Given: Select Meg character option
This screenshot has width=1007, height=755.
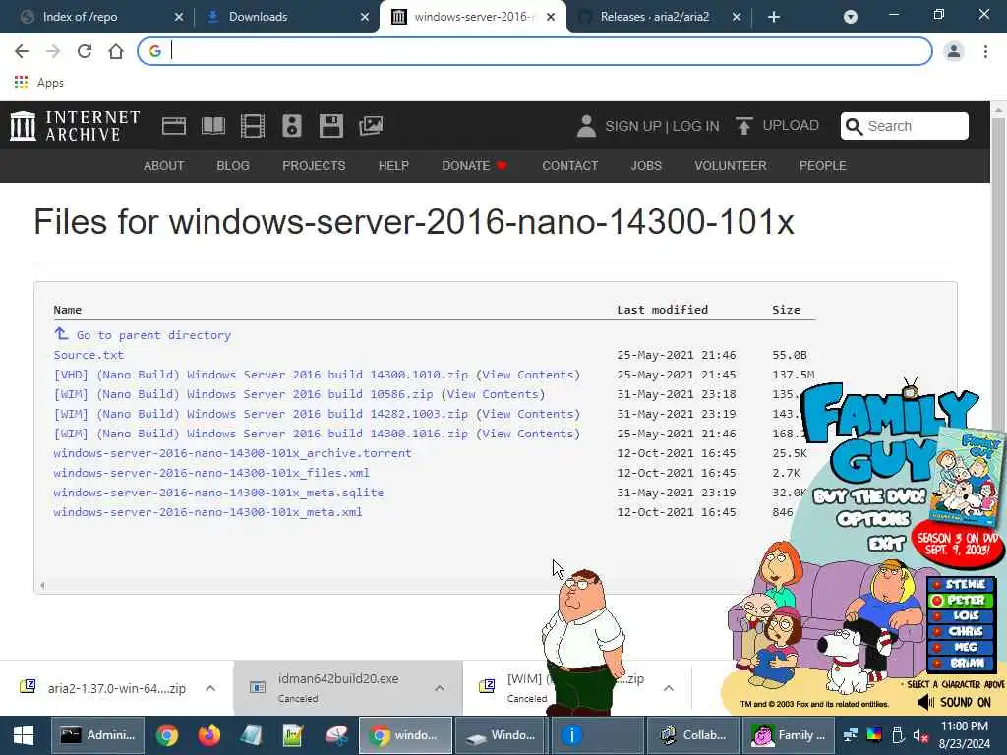Looking at the screenshot, I should 961,647.
